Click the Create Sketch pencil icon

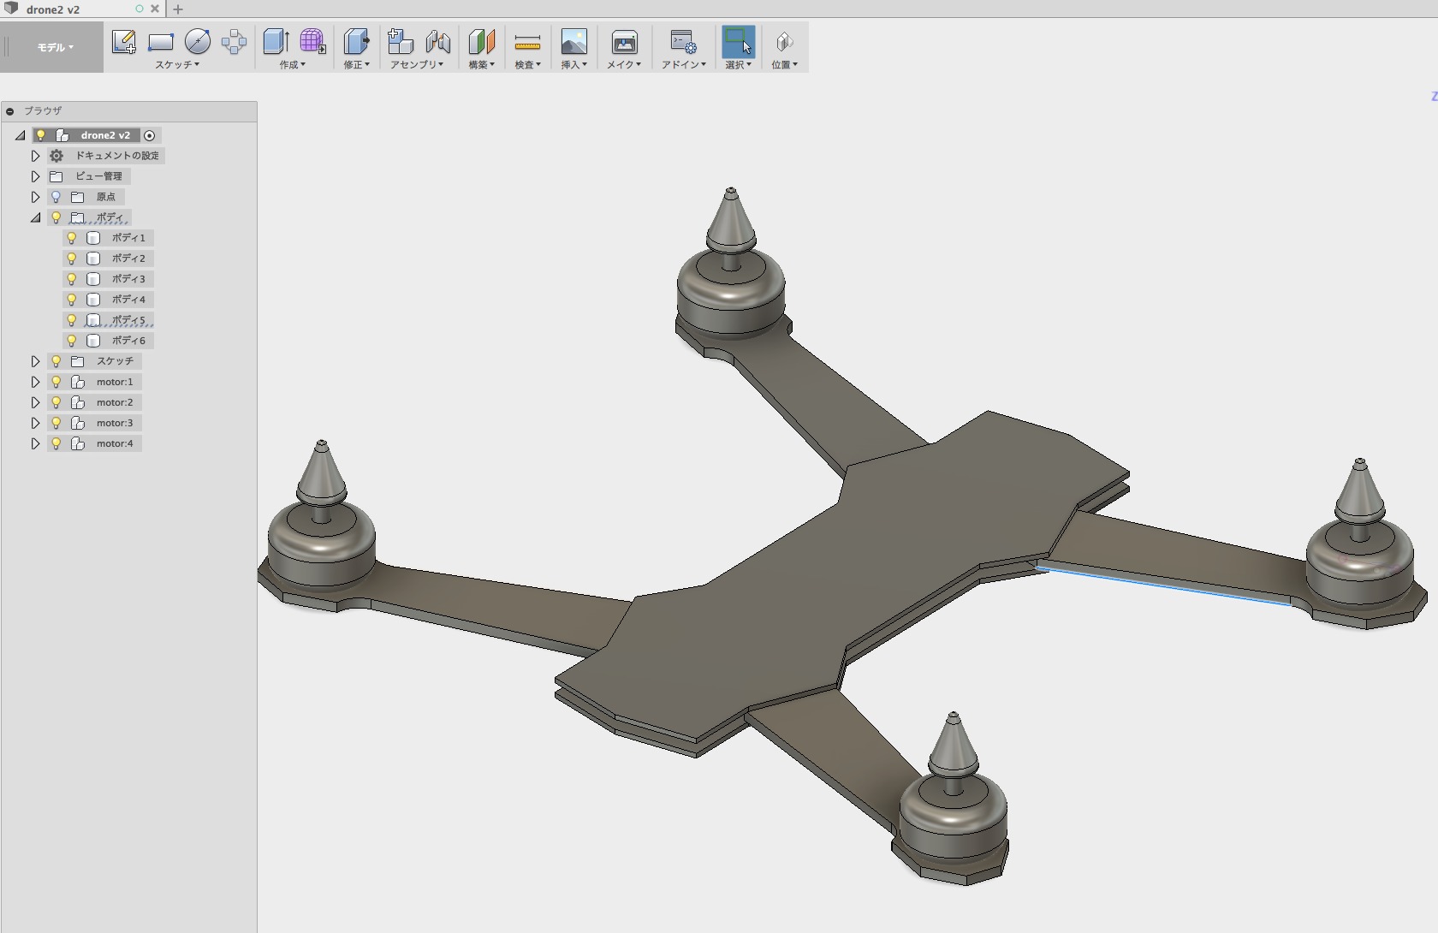(x=124, y=42)
